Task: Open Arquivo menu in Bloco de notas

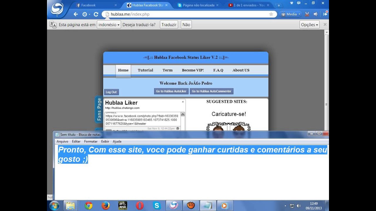Action: [x=62, y=141]
